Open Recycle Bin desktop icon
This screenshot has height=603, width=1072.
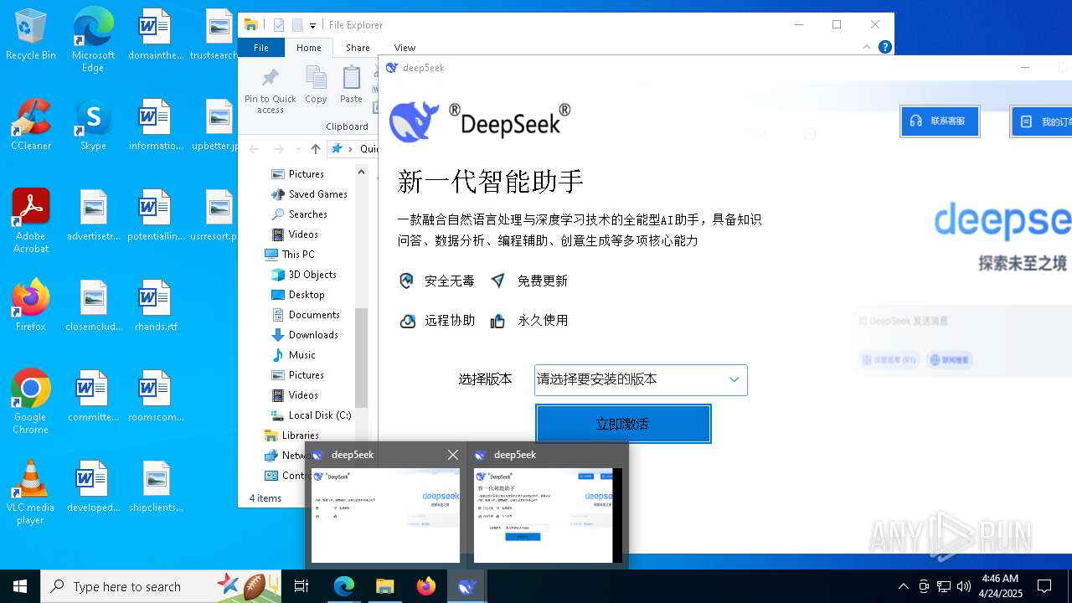[x=31, y=35]
